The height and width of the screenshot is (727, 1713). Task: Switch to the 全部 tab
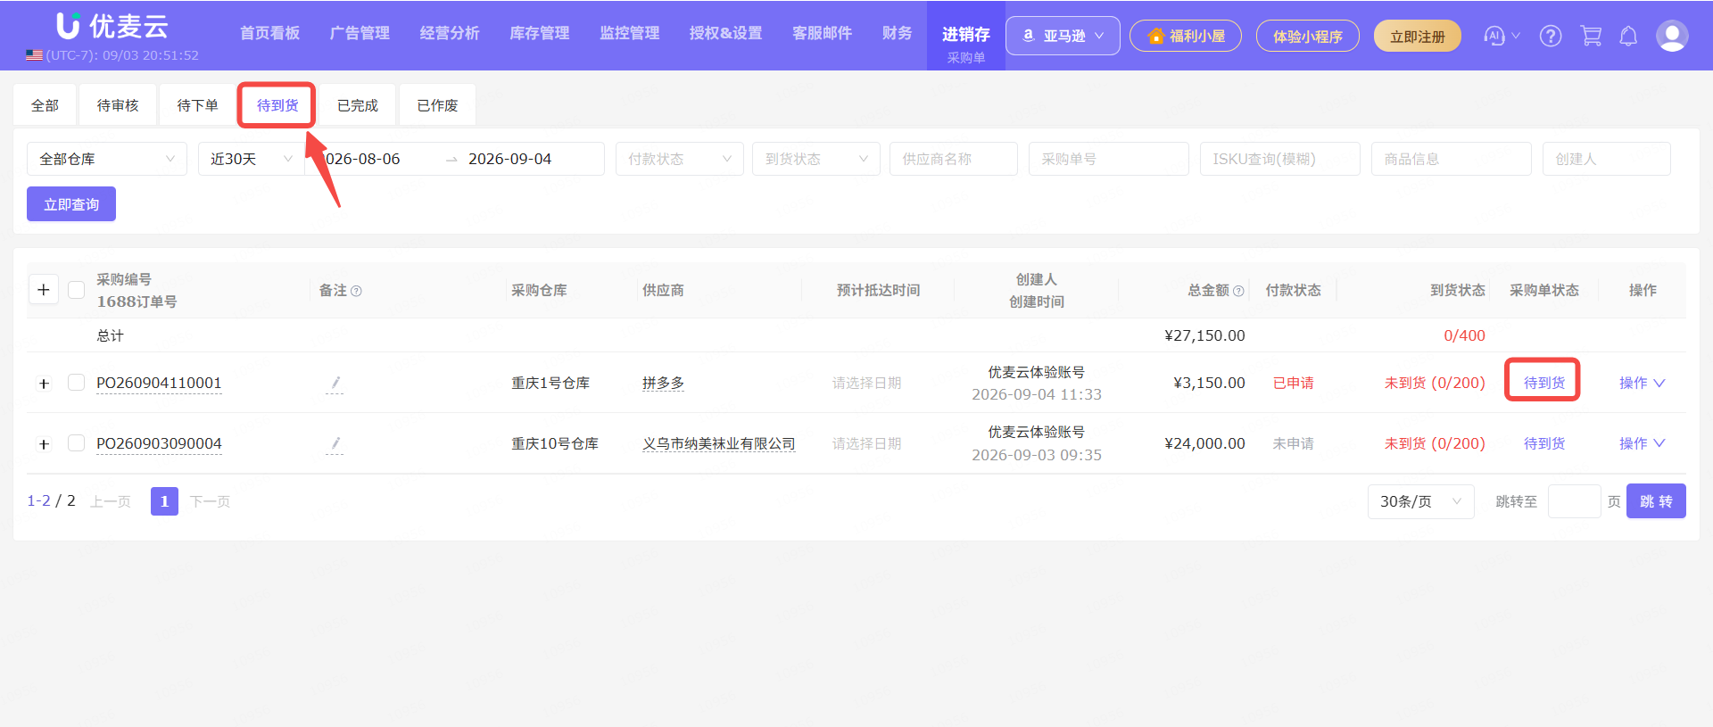(x=45, y=105)
